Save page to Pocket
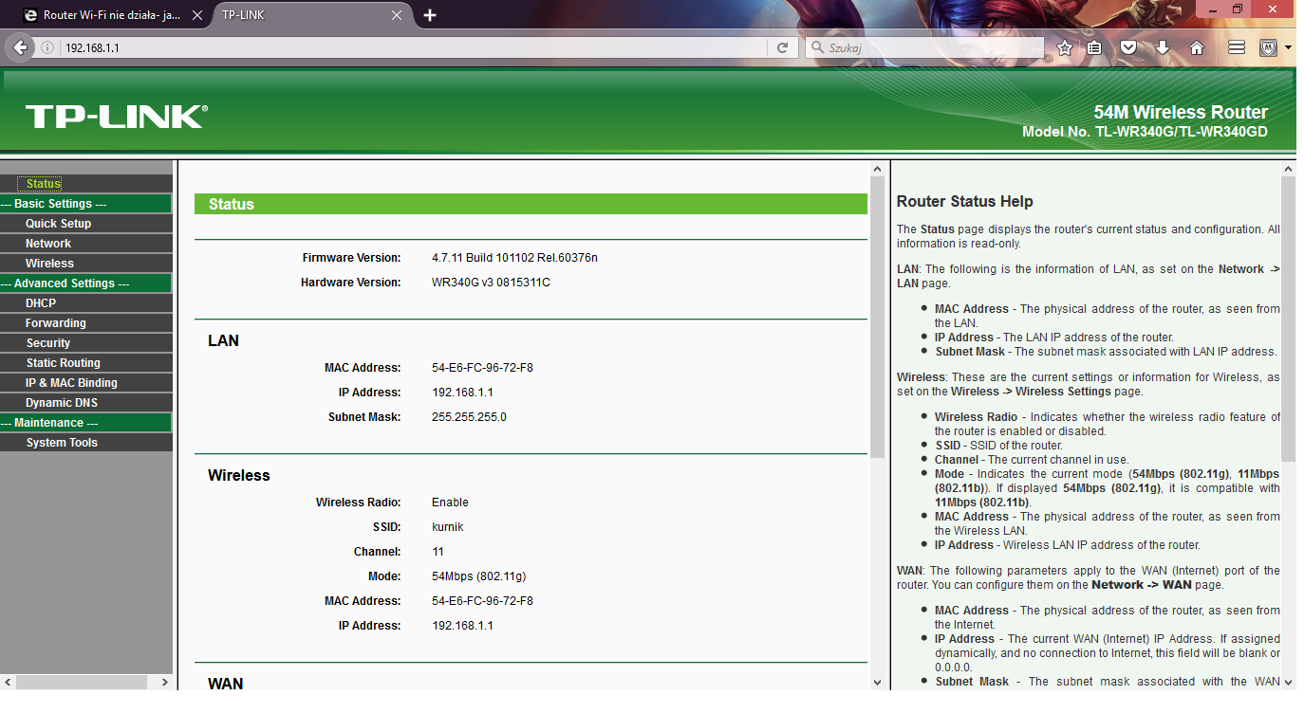 pos(1128,47)
